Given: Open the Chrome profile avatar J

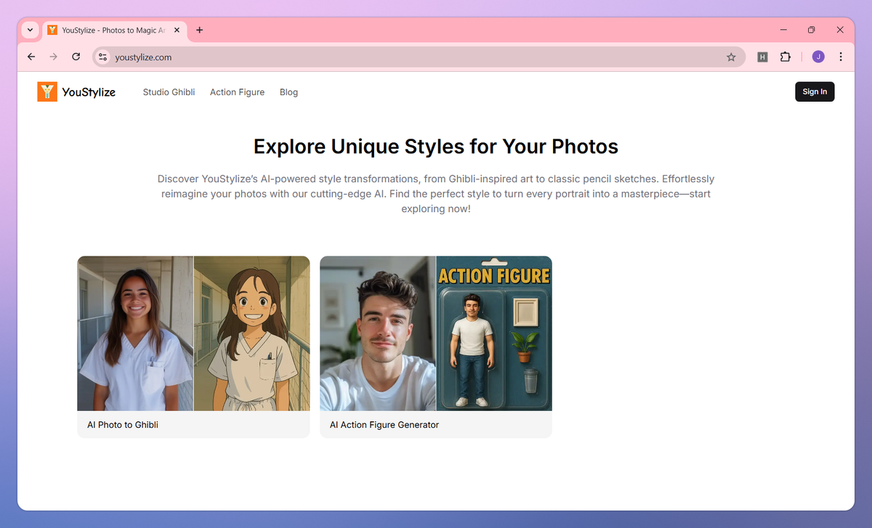Looking at the screenshot, I should (x=818, y=57).
